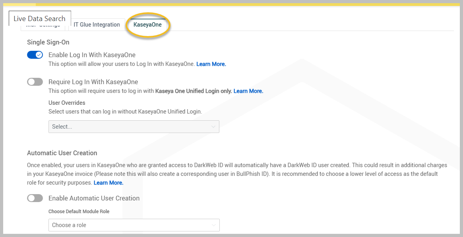Click the Automatic User Creation section heading

pyautogui.click(x=62, y=153)
